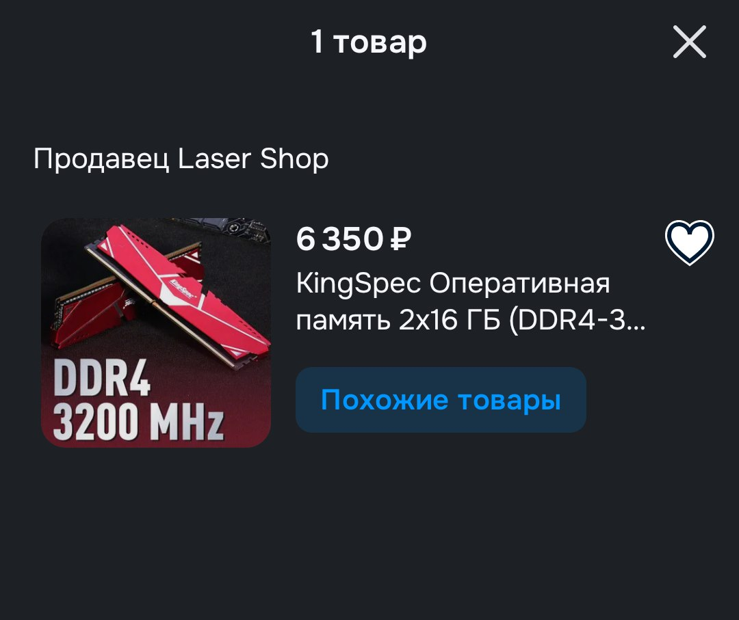
Task: Click the KingSpec brand name in title
Action: click(x=358, y=284)
